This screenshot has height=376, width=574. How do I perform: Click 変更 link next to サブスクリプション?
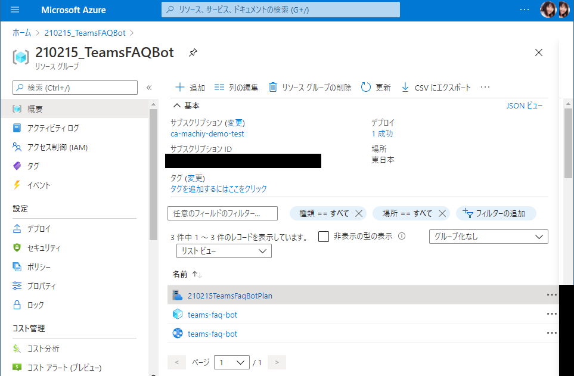[235, 123]
